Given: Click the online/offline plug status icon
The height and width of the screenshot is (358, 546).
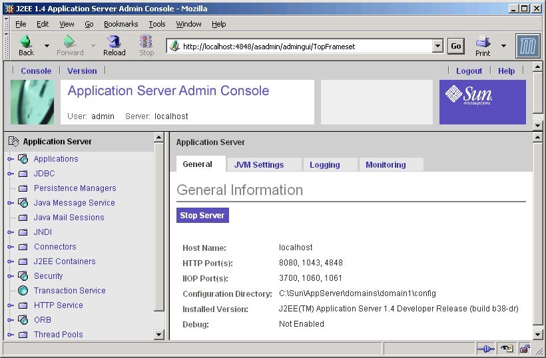Looking at the screenshot, I should tap(485, 348).
